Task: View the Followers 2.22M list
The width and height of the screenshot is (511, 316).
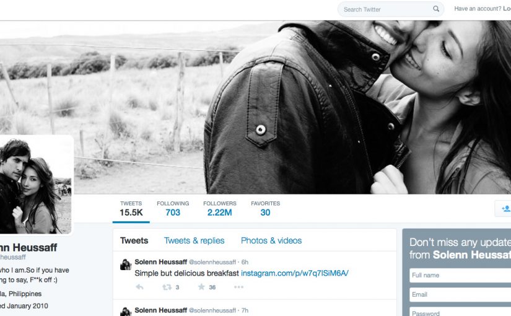Action: 220,209
